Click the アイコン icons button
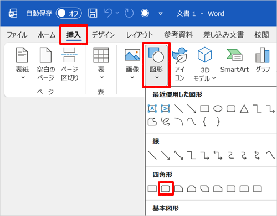Screen dimensions: 277x216 (x=179, y=64)
